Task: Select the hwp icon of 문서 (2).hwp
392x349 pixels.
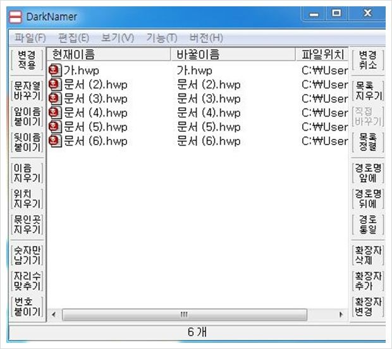Action: click(x=55, y=85)
